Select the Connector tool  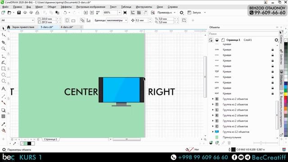point(3,103)
